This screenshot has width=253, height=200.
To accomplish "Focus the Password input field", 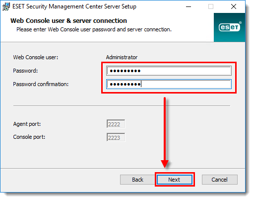I will (x=169, y=71).
